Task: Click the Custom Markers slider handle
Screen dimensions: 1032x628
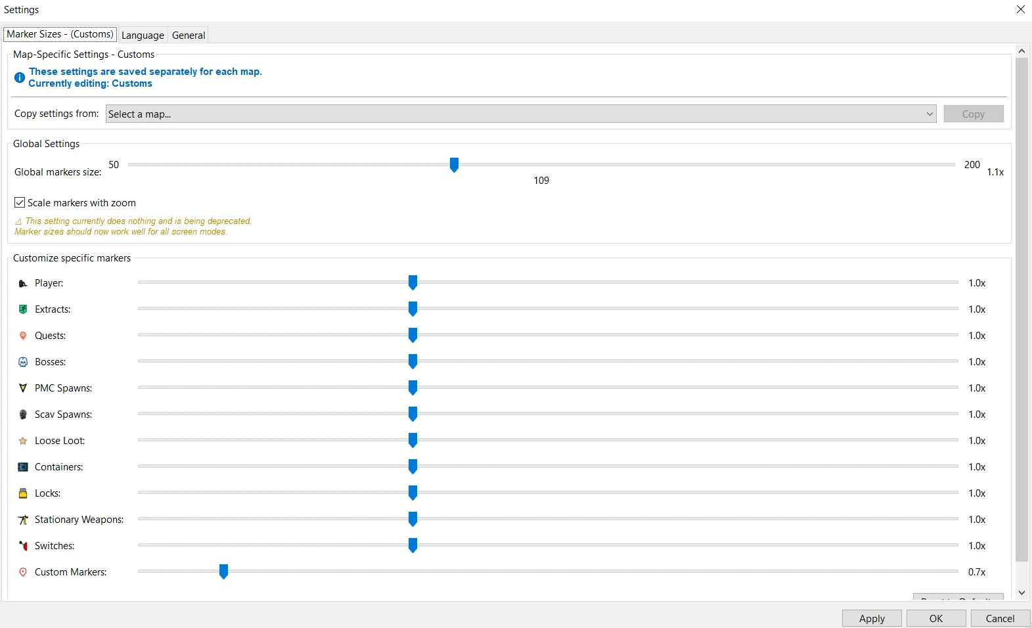Action: (x=223, y=572)
